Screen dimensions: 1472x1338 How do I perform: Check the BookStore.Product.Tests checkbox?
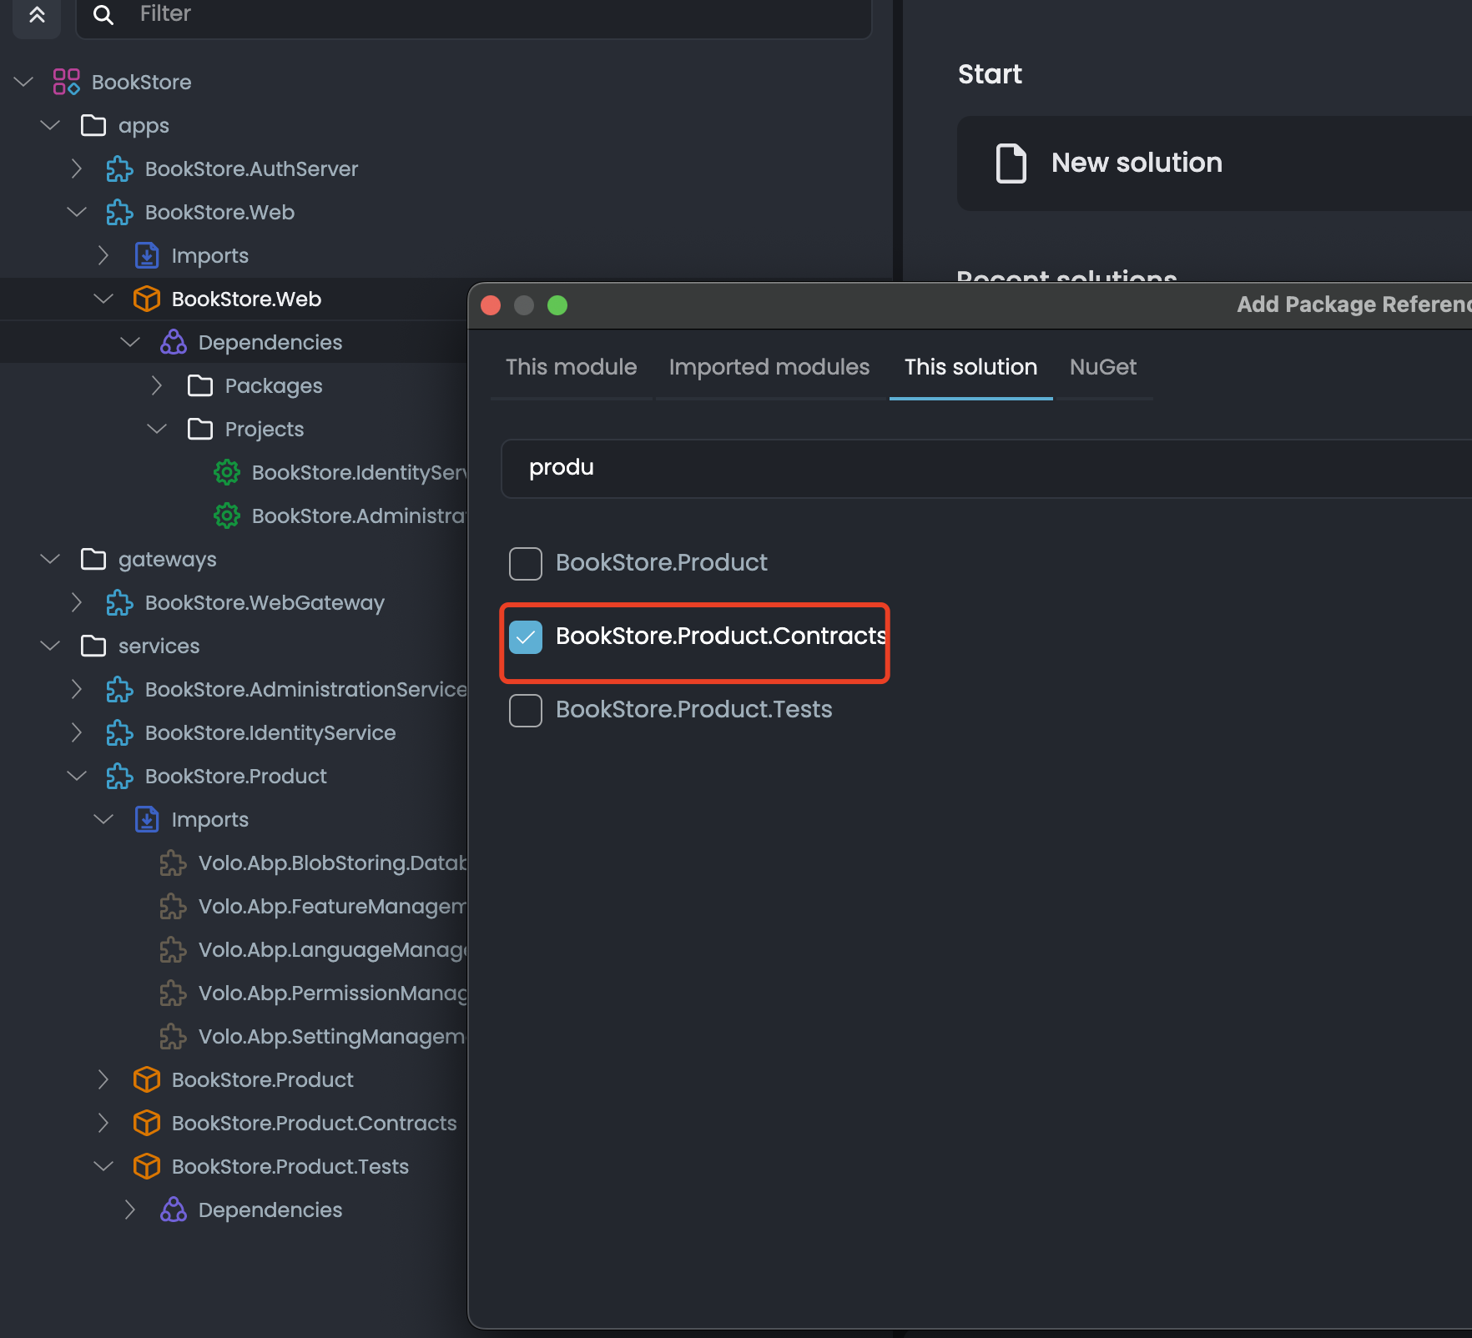click(x=526, y=711)
